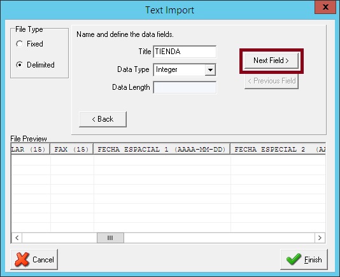Screen dimensions: 340x277
Task: Go Back to the previous step
Action: (x=103, y=119)
